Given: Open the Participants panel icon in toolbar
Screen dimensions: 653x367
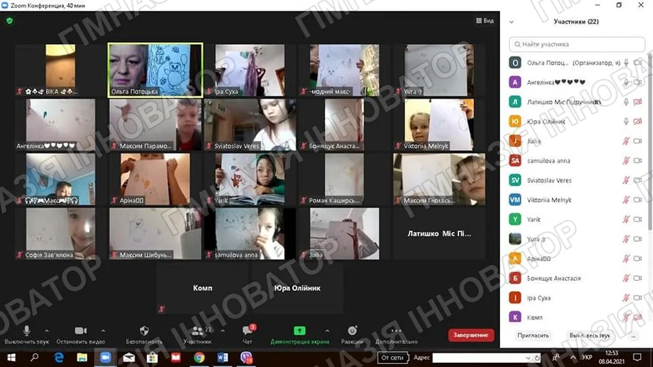Looking at the screenshot, I should point(198,331).
